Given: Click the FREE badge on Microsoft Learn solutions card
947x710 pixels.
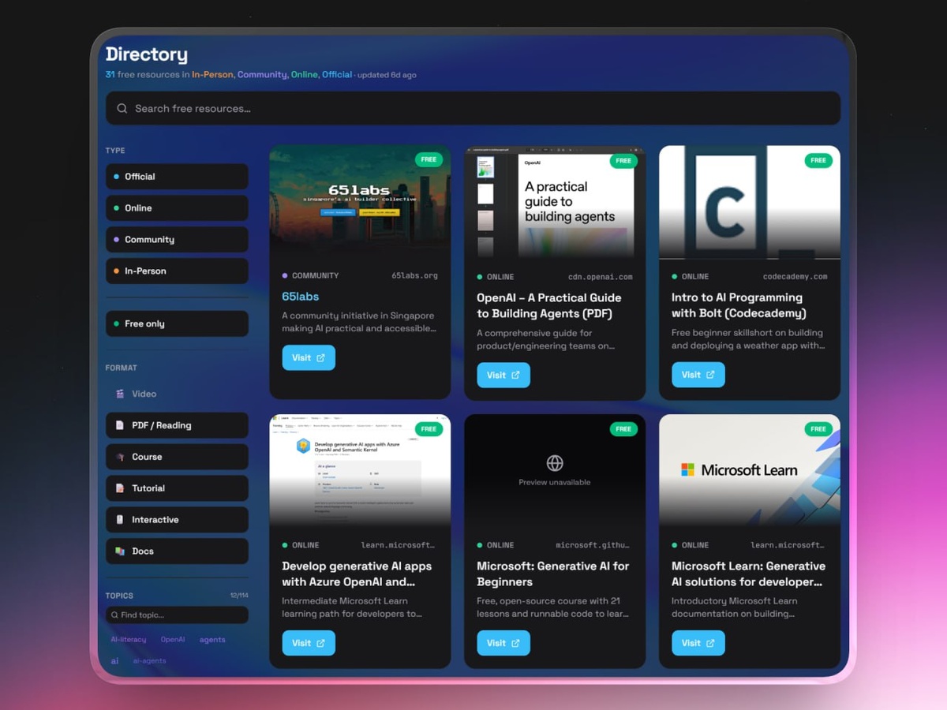Looking at the screenshot, I should [x=818, y=429].
